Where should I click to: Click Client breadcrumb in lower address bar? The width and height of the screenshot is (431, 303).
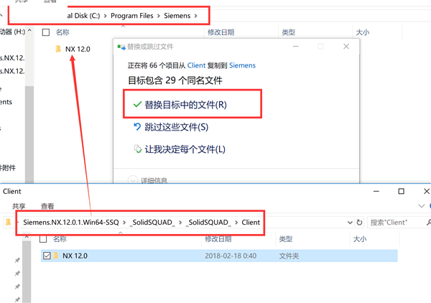[x=251, y=223]
